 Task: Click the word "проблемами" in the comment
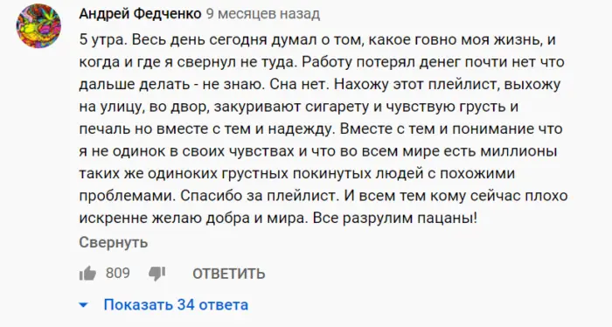(x=128, y=196)
